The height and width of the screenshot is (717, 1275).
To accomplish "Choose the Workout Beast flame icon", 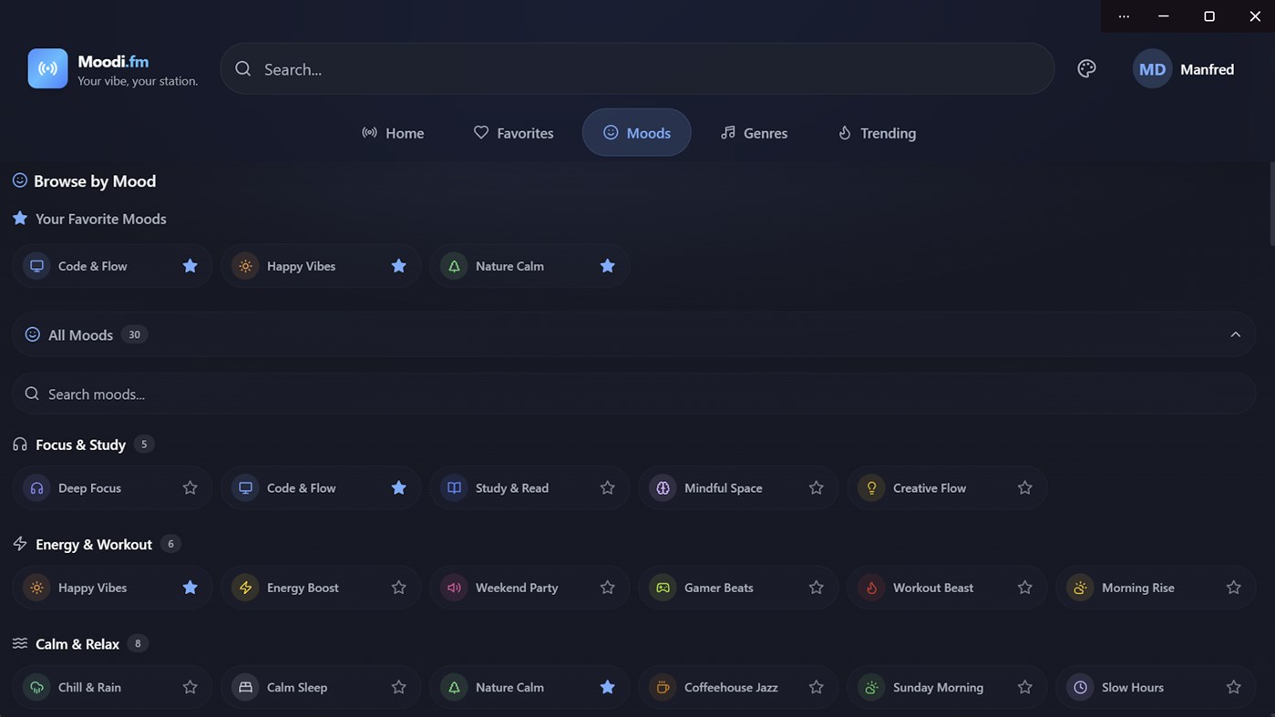I will 871,588.
